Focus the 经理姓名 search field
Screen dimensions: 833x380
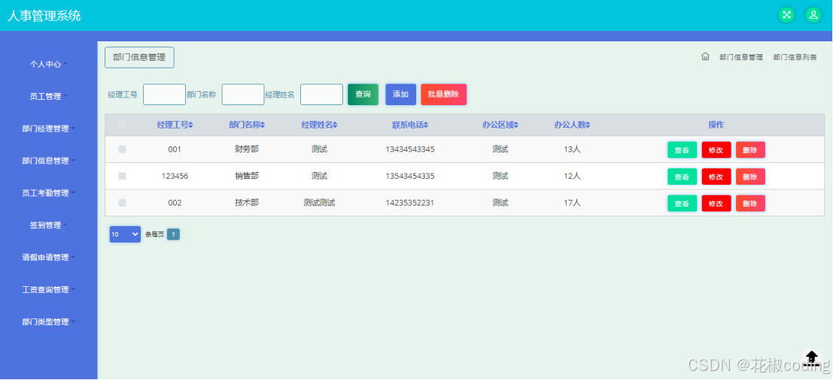321,95
